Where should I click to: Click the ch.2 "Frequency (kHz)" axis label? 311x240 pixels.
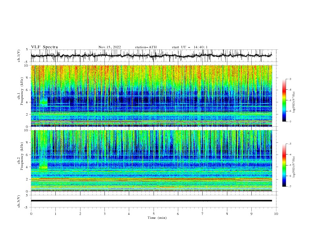point(22,156)
